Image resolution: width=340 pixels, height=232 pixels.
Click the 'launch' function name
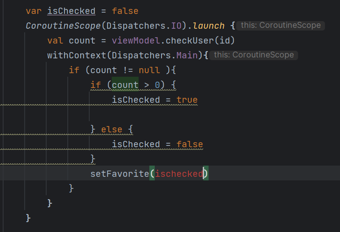point(209,26)
